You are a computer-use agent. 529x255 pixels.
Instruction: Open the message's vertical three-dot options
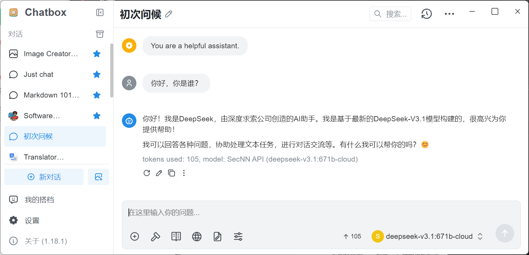[x=184, y=173]
